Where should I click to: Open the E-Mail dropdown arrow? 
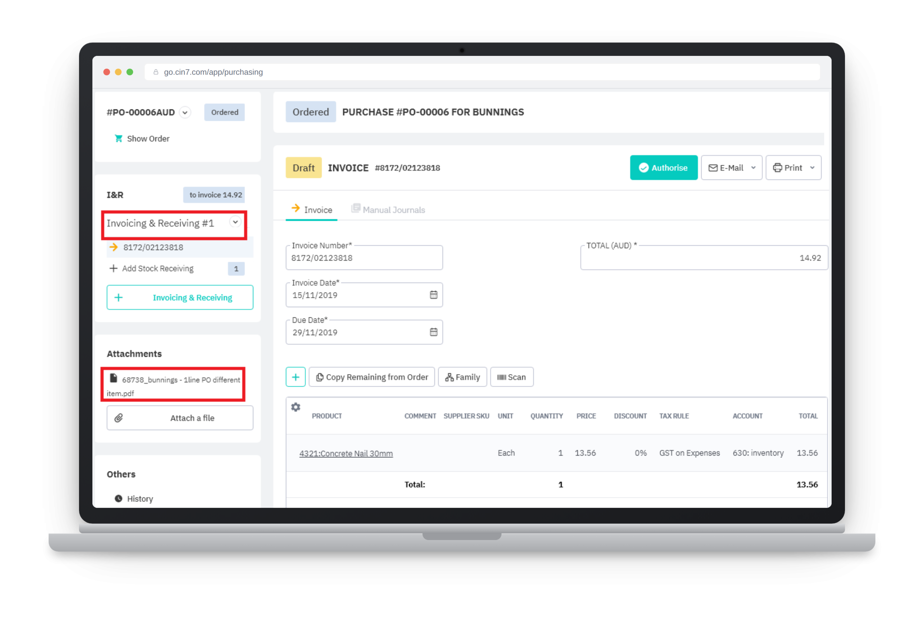coord(753,168)
